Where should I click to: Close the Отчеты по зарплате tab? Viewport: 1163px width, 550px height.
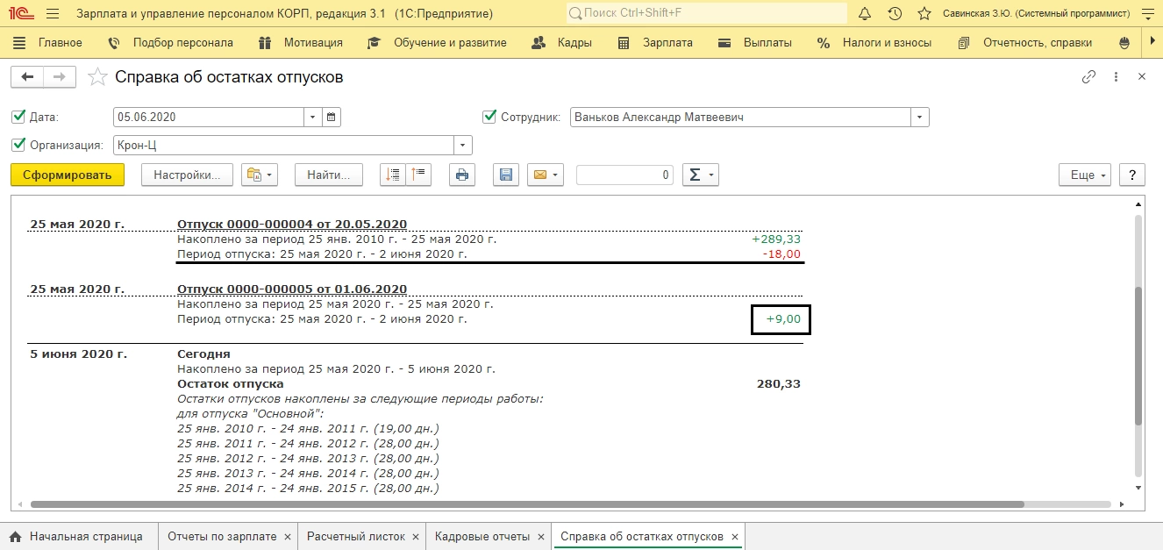pyautogui.click(x=288, y=536)
